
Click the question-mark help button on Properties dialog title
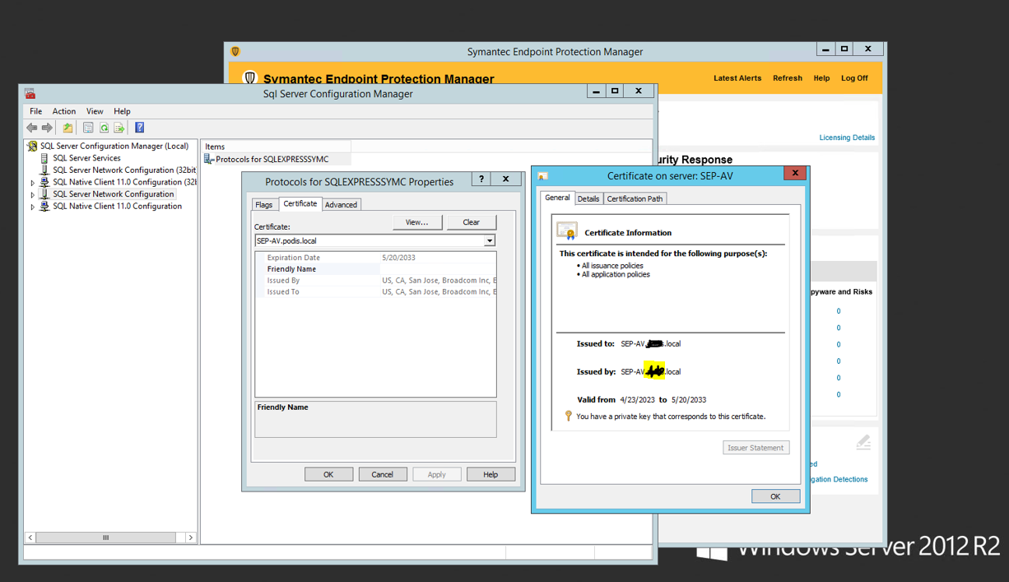click(481, 179)
